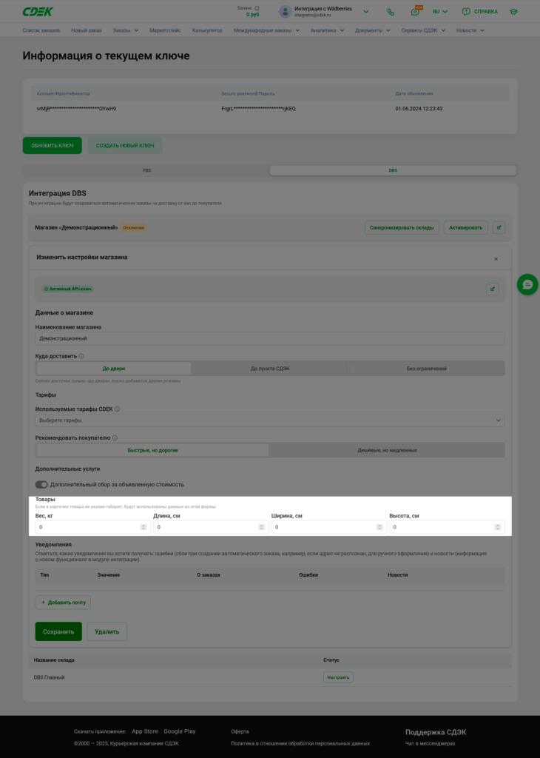
Task: Increase the Вес, кг stepper value
Action: pos(144,526)
